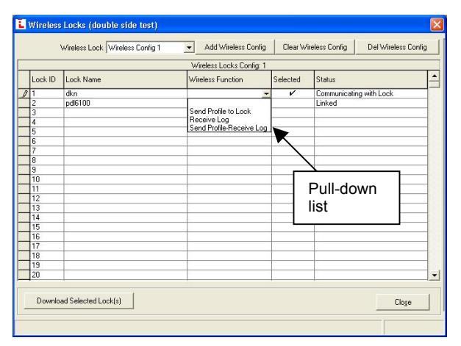Screen dimensions: 461x346
Task: Click Lock ID cell 18
Action: pyautogui.click(x=47, y=256)
